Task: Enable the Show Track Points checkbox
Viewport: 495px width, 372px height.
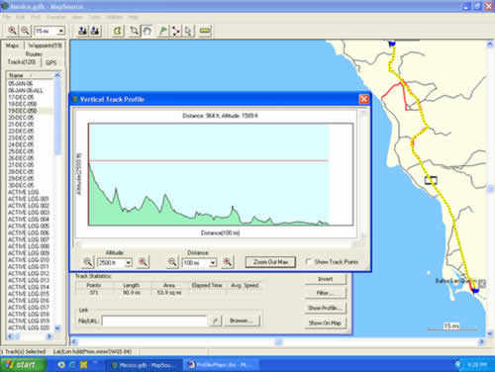Action: tap(309, 262)
